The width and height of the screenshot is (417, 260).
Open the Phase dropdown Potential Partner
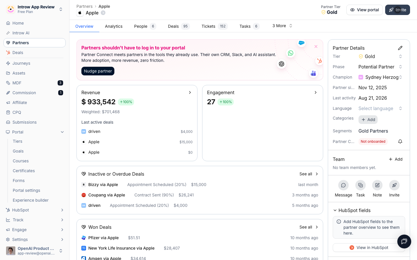[x=381, y=67]
